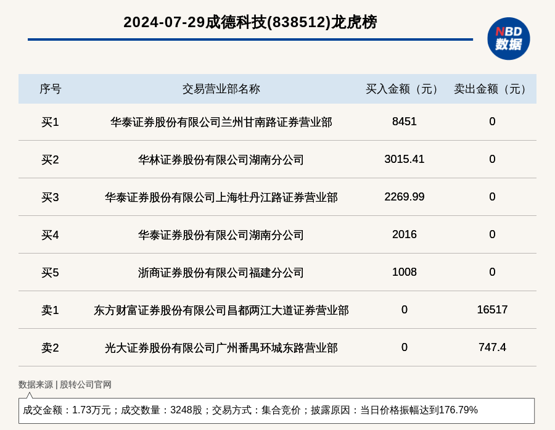555x430 pixels.
Task: Select 华泰证券股份有限公司湖南分公司 cell
Action: click(x=221, y=235)
